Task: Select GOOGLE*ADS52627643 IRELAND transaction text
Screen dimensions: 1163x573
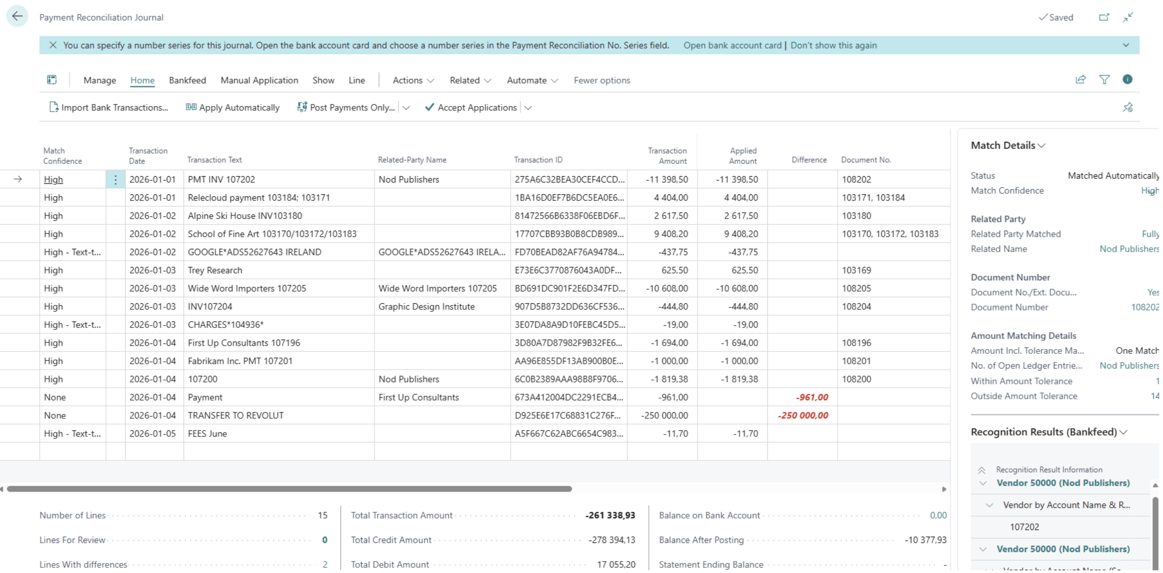Action: click(x=254, y=252)
